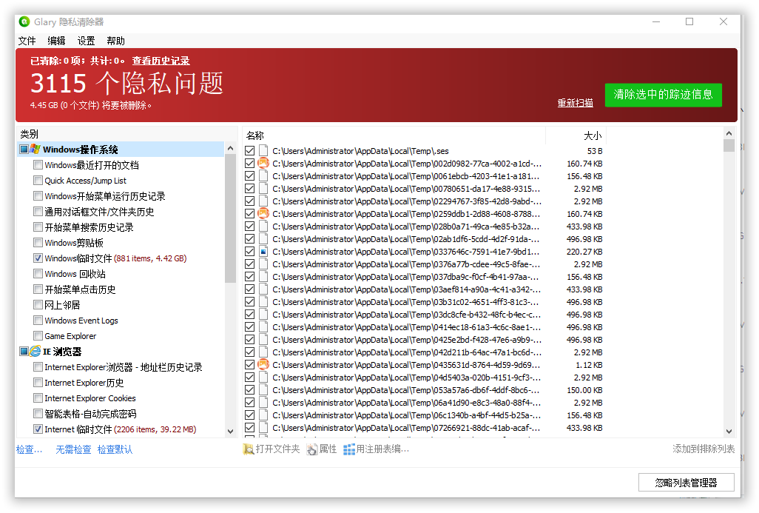Viewport: 759px width, 513px height.
Task: Click the 用注册表编辑器 registry icon
Action: [349, 449]
